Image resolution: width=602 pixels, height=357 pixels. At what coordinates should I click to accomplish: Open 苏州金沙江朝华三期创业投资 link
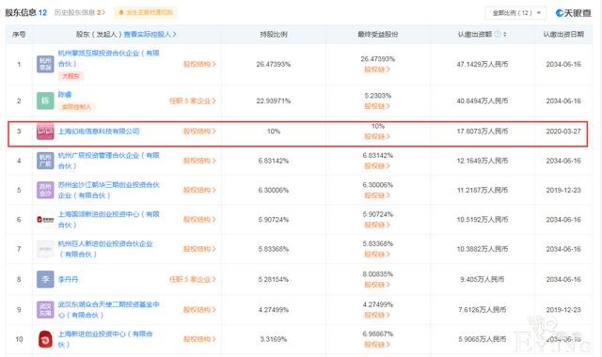(x=109, y=190)
